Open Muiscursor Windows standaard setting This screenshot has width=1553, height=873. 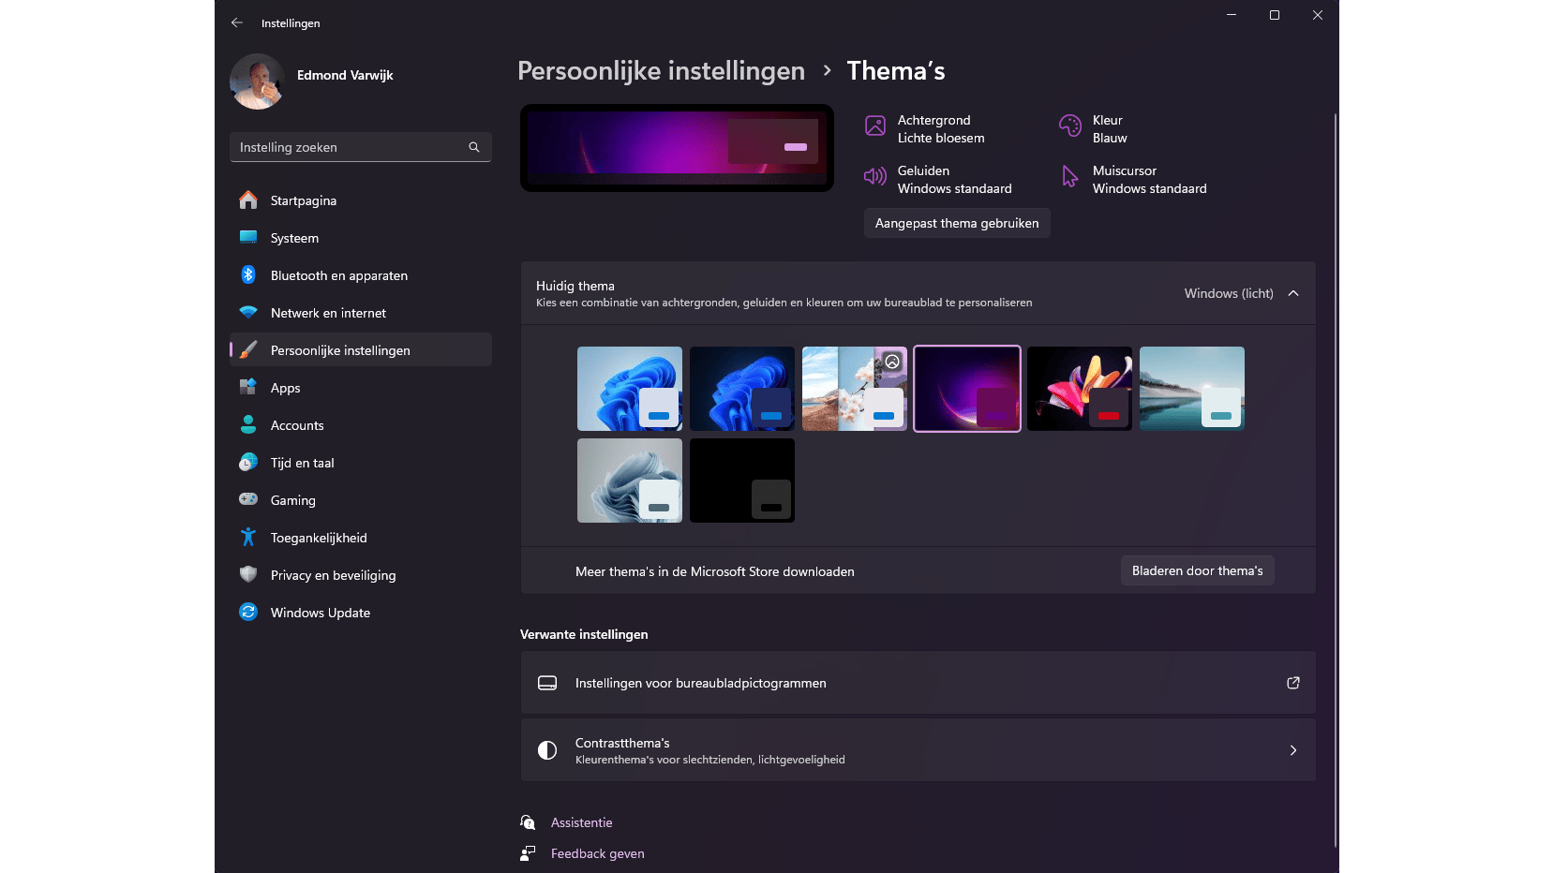coord(1133,180)
